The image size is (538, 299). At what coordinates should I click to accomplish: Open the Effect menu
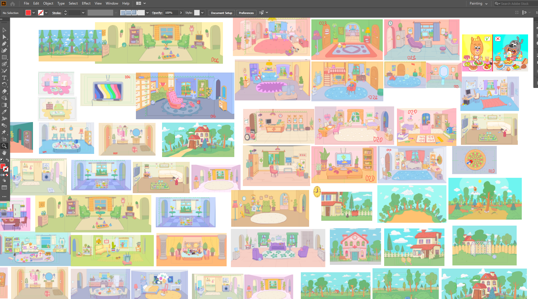tap(86, 3)
